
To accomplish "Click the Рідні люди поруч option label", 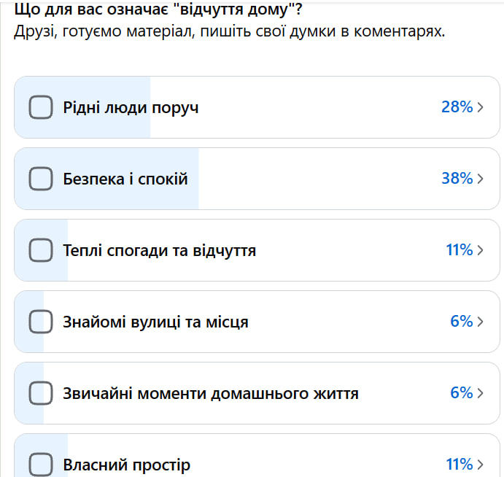I will [x=131, y=108].
